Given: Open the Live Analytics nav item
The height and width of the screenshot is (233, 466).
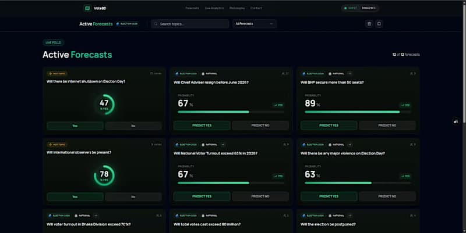Looking at the screenshot, I should (x=214, y=8).
